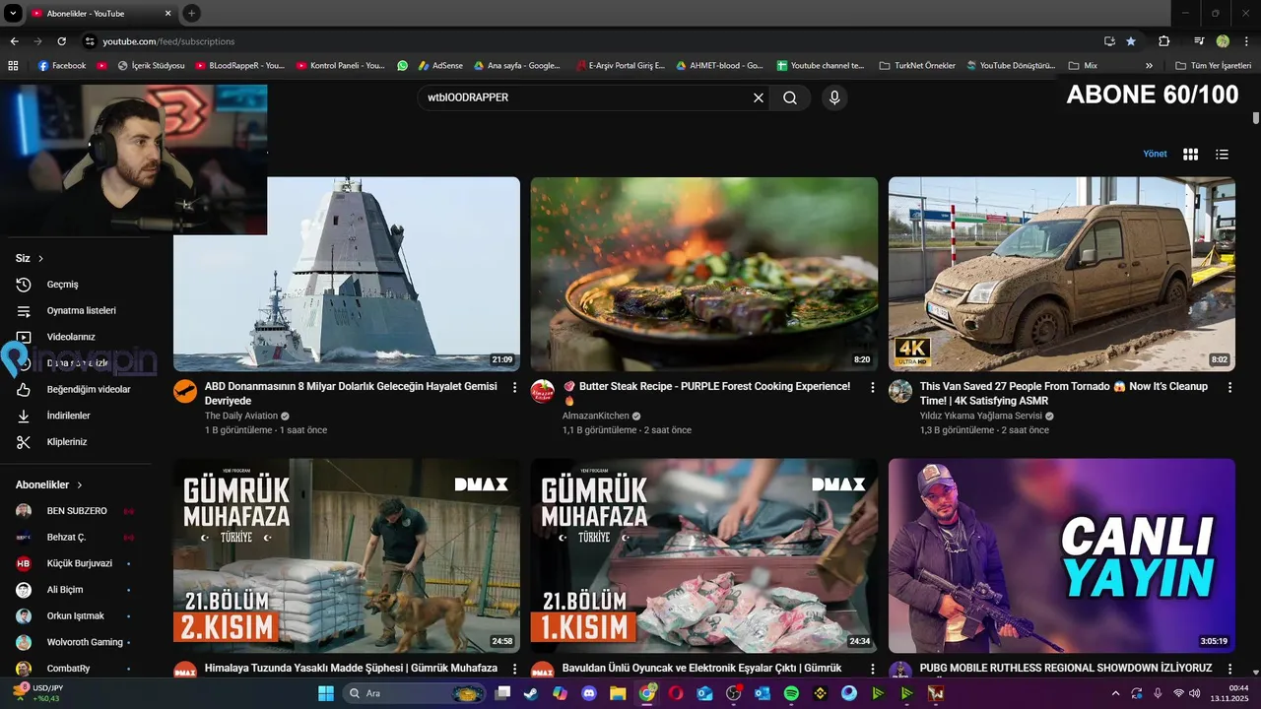
Task: Click the Yönet manage link
Action: [x=1155, y=154]
